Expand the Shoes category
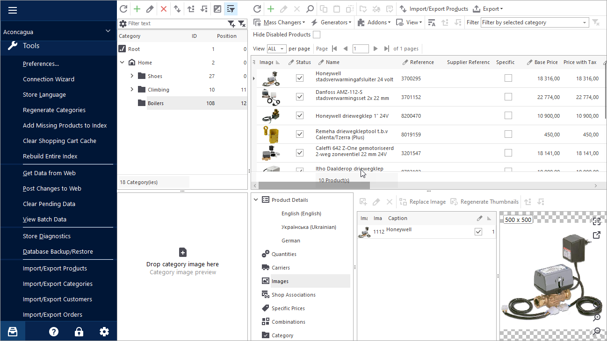Image resolution: width=607 pixels, height=341 pixels. tap(132, 76)
